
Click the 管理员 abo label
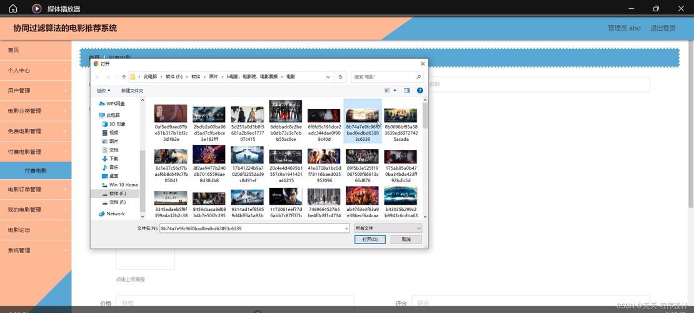(624, 28)
